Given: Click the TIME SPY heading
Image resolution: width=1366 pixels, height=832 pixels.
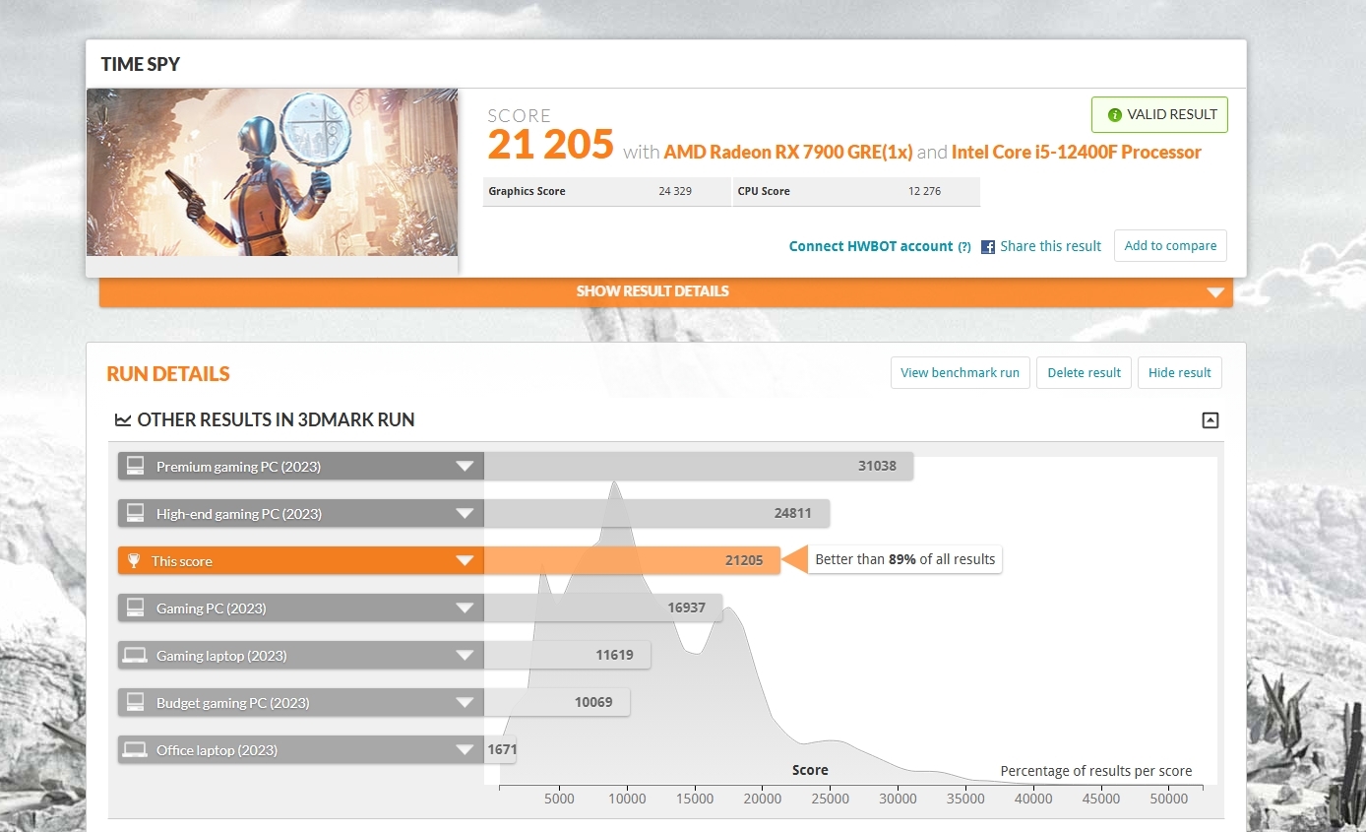Looking at the screenshot, I should pos(141,65).
